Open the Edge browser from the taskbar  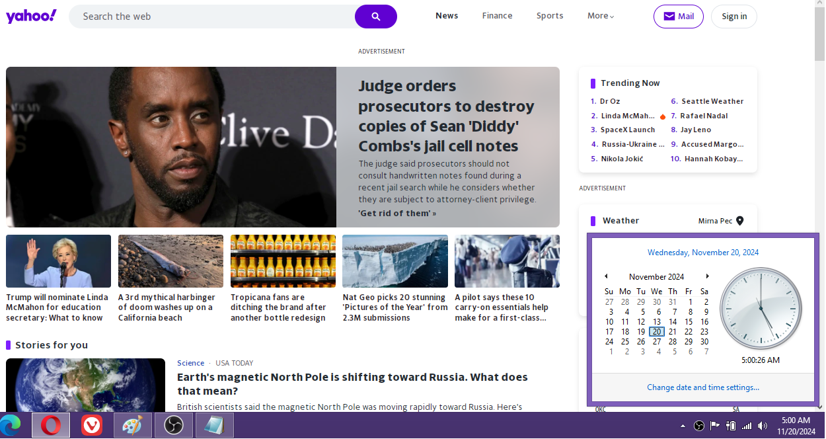coord(11,425)
